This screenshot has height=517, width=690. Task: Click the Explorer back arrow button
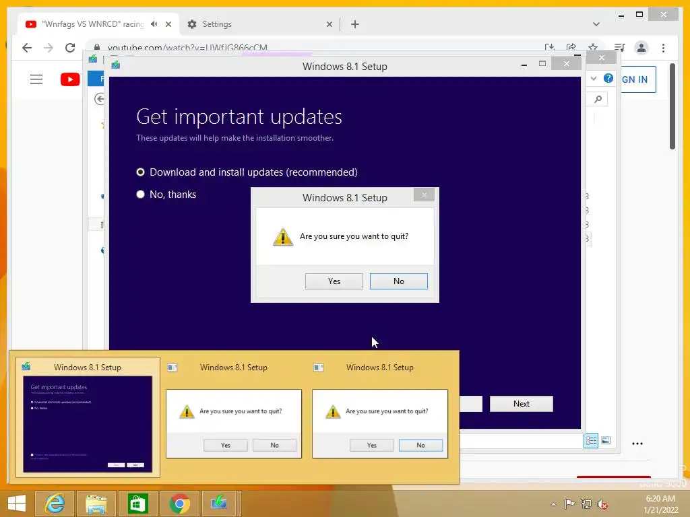(x=100, y=100)
